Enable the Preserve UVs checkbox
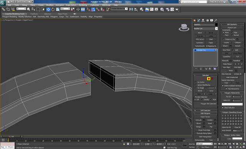 (224, 39)
